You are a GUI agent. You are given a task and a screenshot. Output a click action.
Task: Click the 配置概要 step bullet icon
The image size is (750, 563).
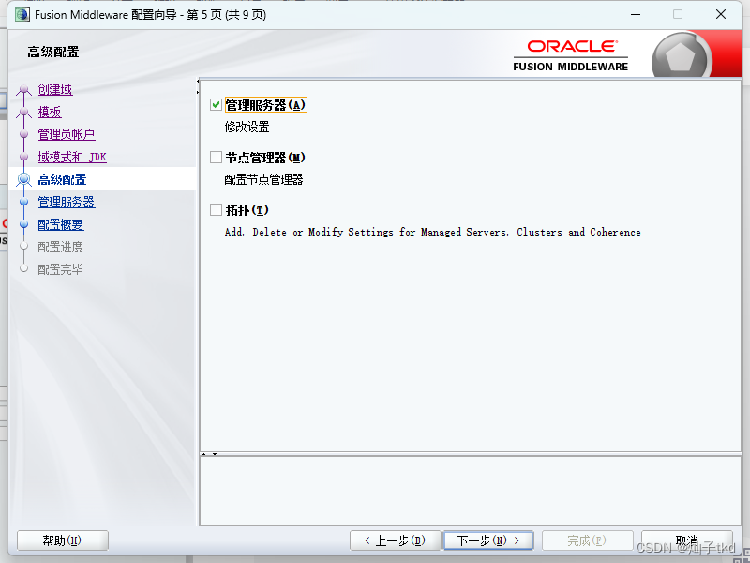24,224
